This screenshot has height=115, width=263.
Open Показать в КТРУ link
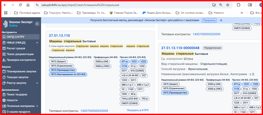[x=138, y=110]
